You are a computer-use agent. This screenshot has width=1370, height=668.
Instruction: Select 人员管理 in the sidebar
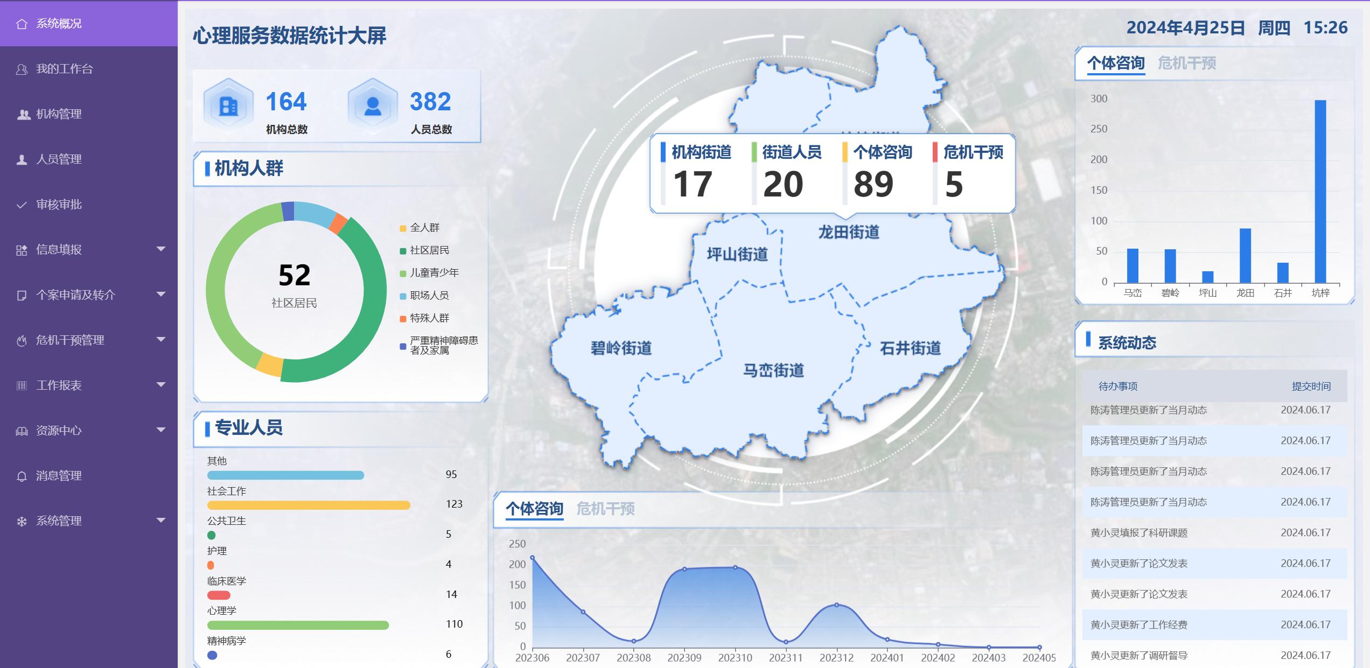point(59,159)
